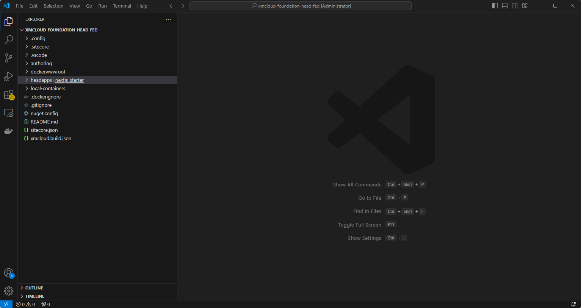The height and width of the screenshot is (308, 581).
Task: Open the View menu
Action: (x=75, y=6)
